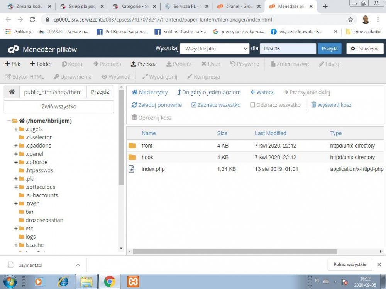Click Wstecz to go back
Image resolution: width=386 pixels, height=289 pixels.
tap(262, 92)
